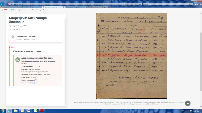
Task: Open Internet Explorer from the taskbar
Action: [x=9, y=111]
